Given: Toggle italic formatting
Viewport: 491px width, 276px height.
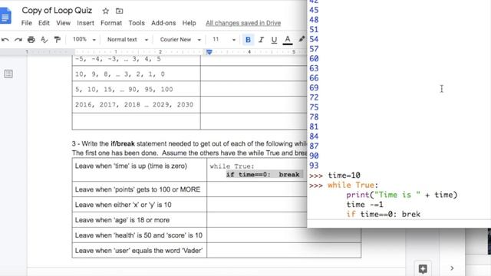Looking at the screenshot, I should (261, 40).
